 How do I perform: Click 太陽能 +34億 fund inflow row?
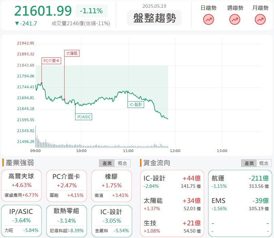[172, 204]
